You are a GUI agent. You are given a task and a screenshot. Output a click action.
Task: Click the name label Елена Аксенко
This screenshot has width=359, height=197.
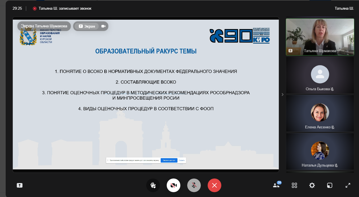point(318,127)
